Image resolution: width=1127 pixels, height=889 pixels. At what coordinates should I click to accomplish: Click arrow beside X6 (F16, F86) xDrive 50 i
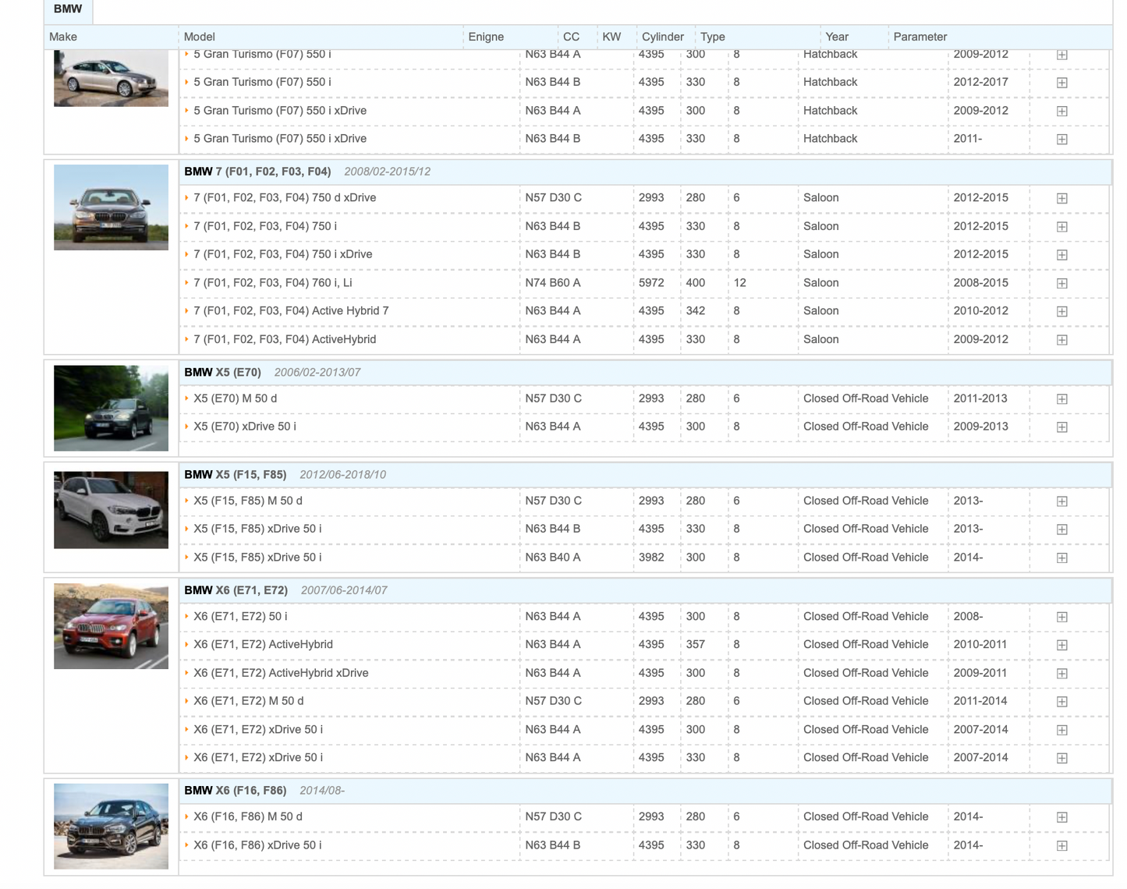click(187, 845)
